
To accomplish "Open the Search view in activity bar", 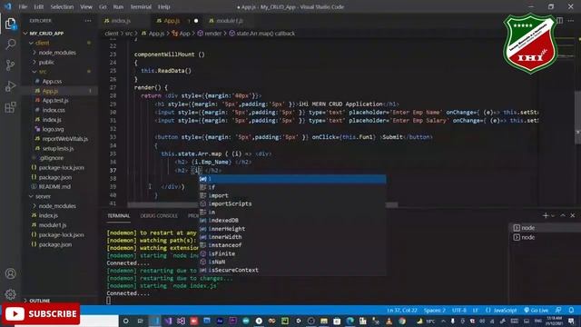I will pos(10,45).
